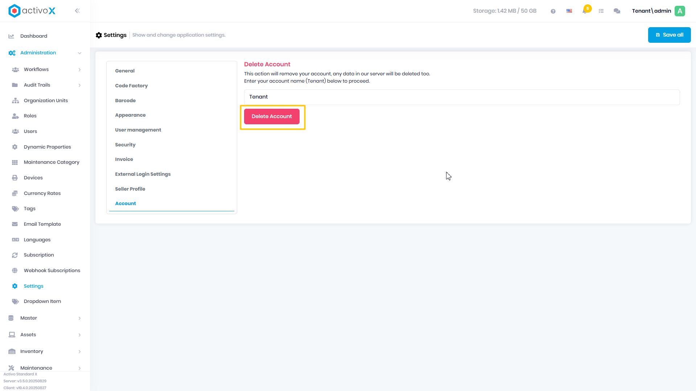This screenshot has height=391, width=696.
Task: Expand the Inventory menu arrow
Action: tap(79, 352)
